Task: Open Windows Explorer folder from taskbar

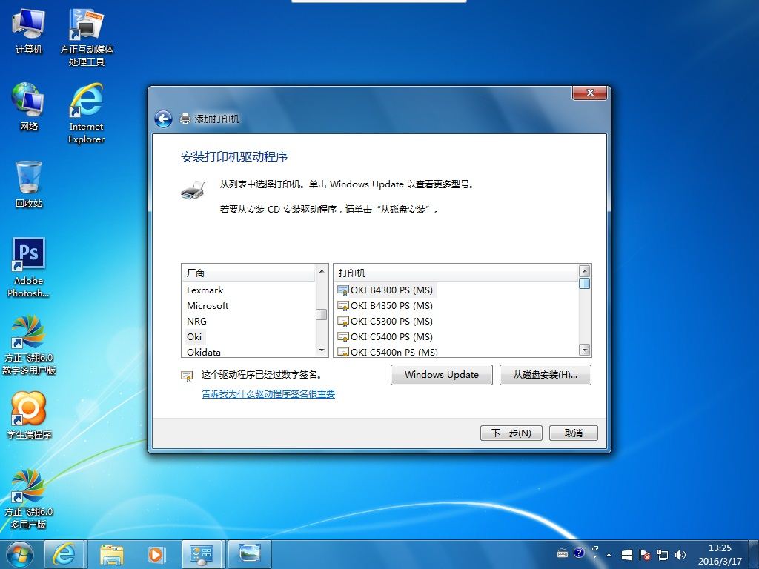Action: coord(112,554)
